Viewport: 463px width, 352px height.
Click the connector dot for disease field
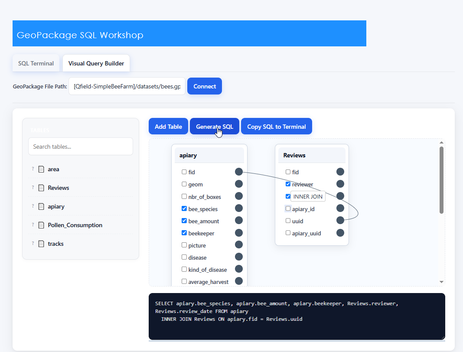[239, 257]
